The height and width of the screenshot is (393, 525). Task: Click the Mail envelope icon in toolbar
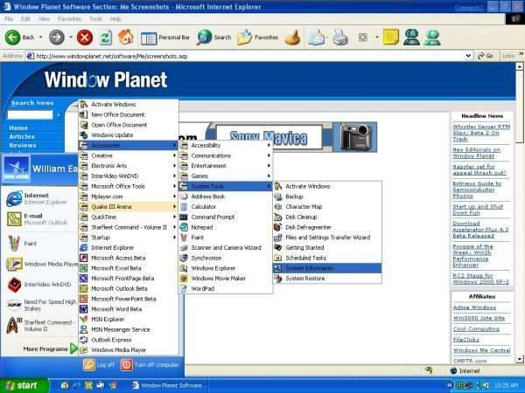tap(316, 37)
